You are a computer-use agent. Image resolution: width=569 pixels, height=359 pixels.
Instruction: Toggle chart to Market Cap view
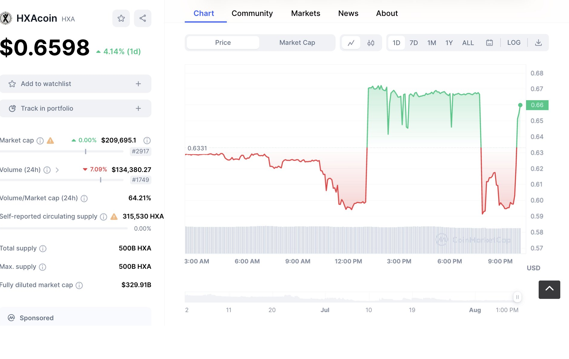(x=297, y=43)
